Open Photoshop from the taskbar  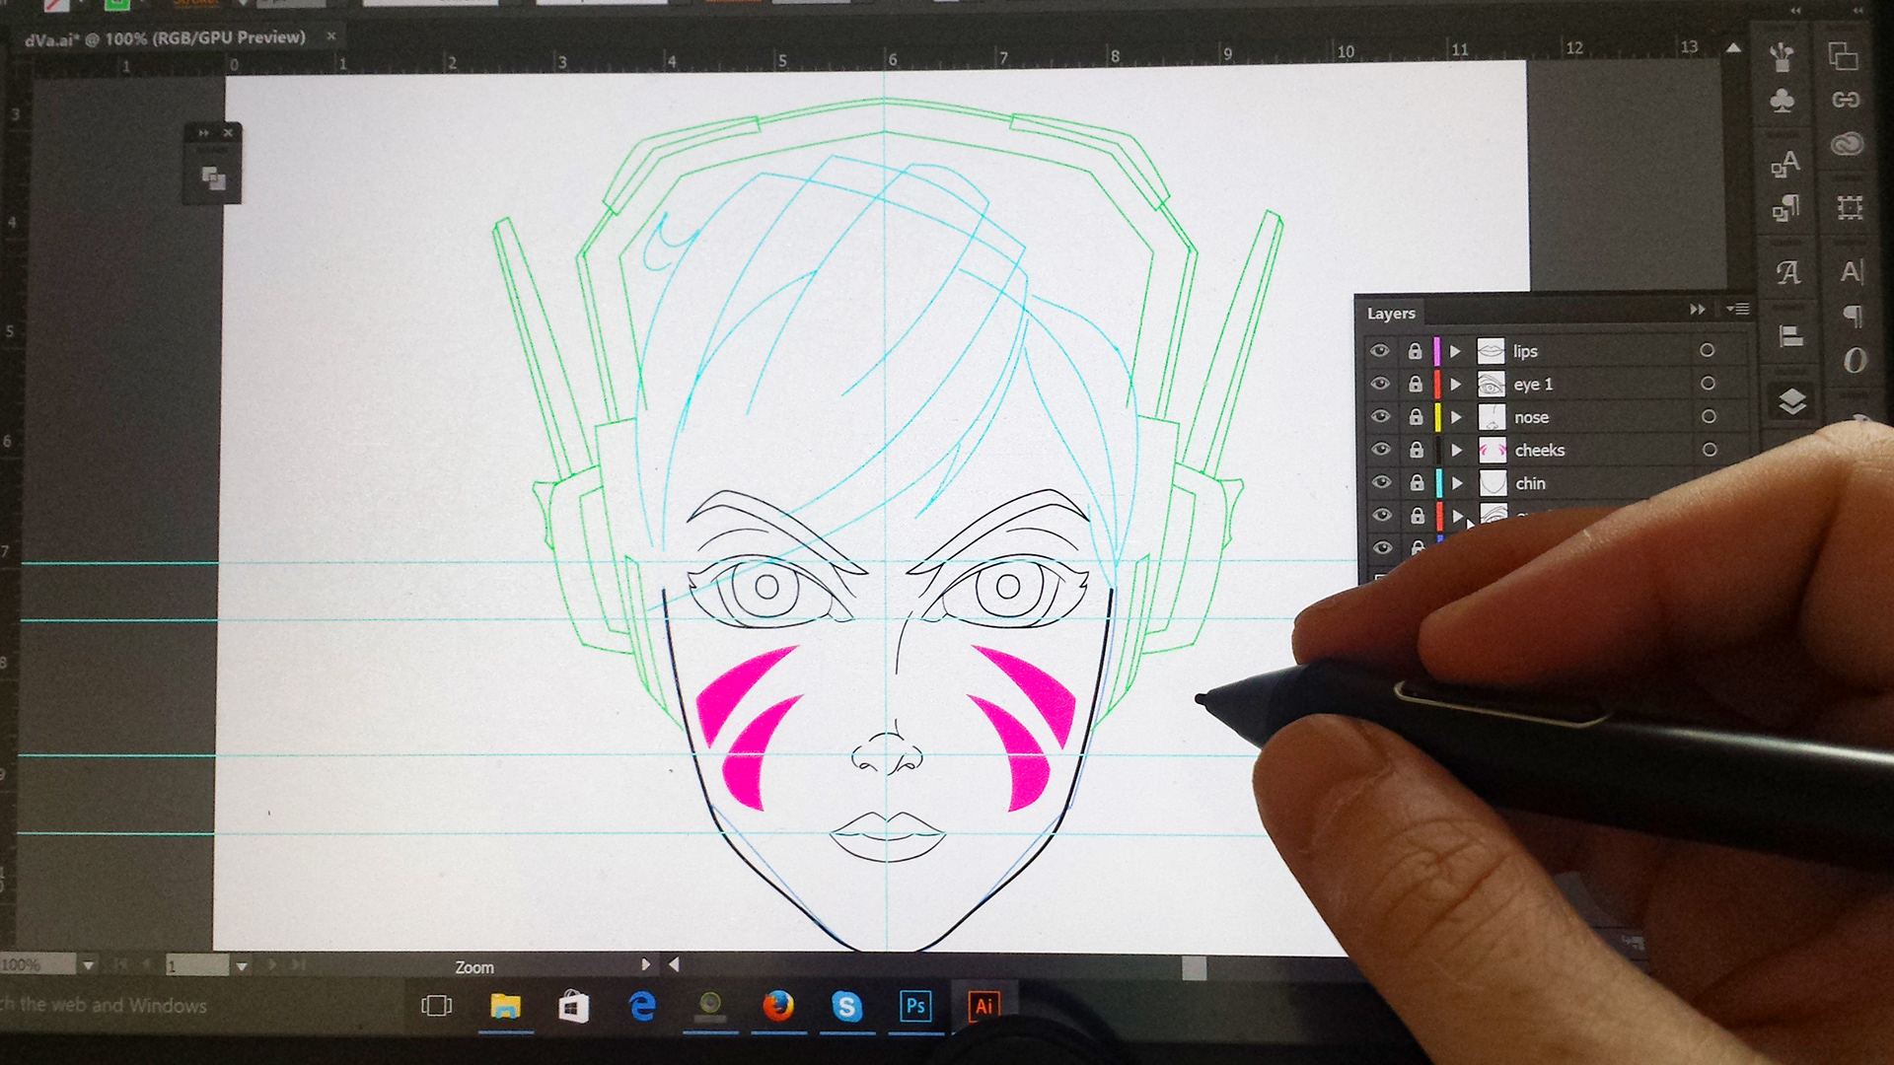pyautogui.click(x=915, y=1006)
